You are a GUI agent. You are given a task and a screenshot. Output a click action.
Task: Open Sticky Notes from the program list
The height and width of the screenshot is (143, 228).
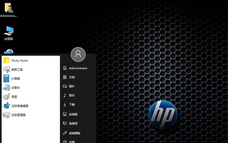20,60
